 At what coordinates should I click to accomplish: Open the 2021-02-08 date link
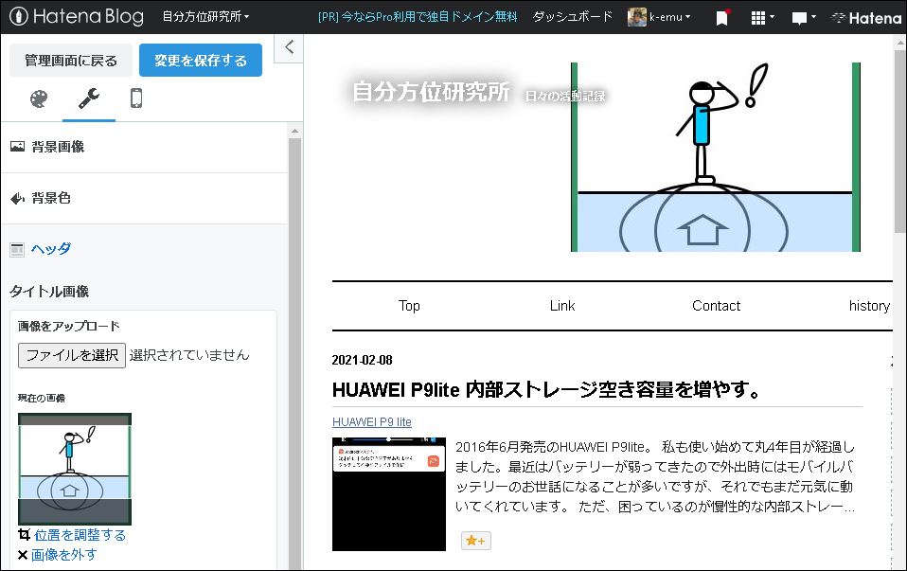362,360
